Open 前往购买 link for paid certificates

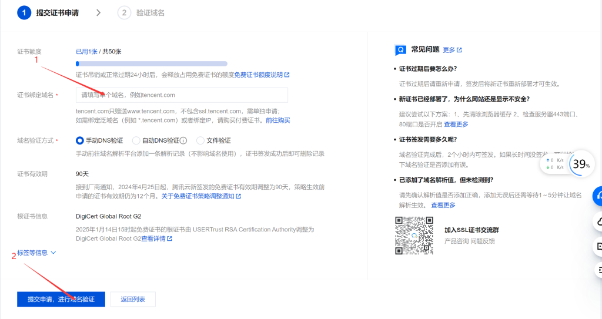[277, 120]
